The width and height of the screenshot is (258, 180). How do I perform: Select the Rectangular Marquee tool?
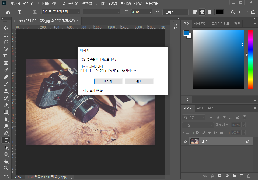point(6,35)
